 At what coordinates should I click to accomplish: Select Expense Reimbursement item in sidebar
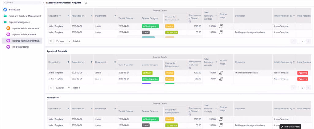point(24,35)
